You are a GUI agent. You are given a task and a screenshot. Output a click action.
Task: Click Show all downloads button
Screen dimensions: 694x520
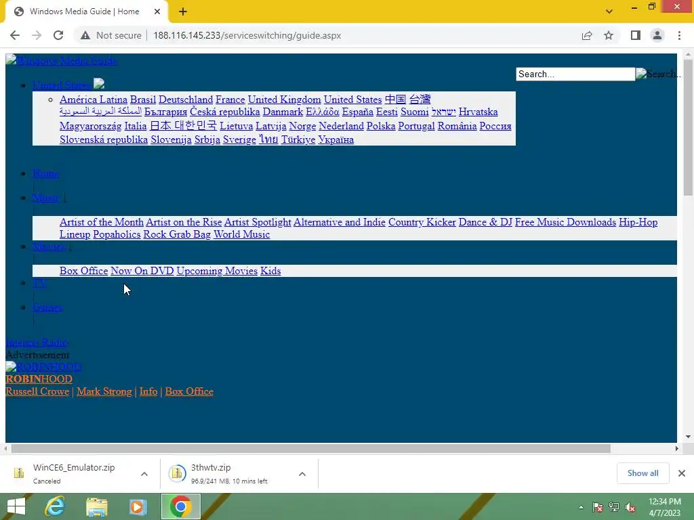click(x=642, y=473)
